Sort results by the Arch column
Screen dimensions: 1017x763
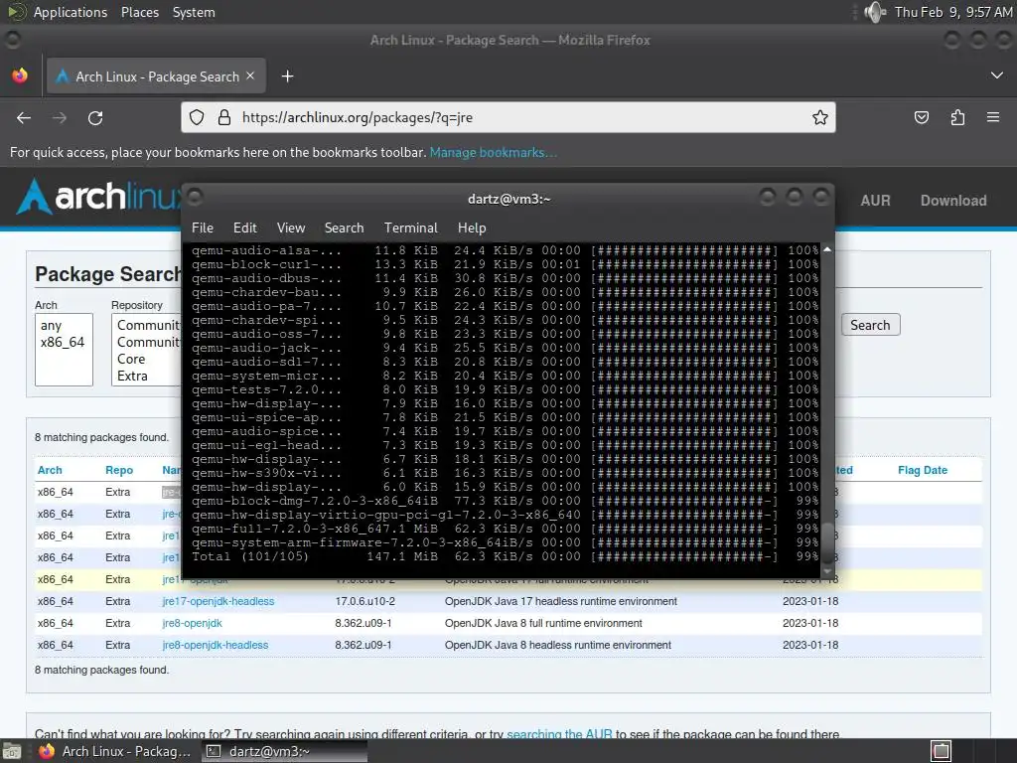[50, 470]
